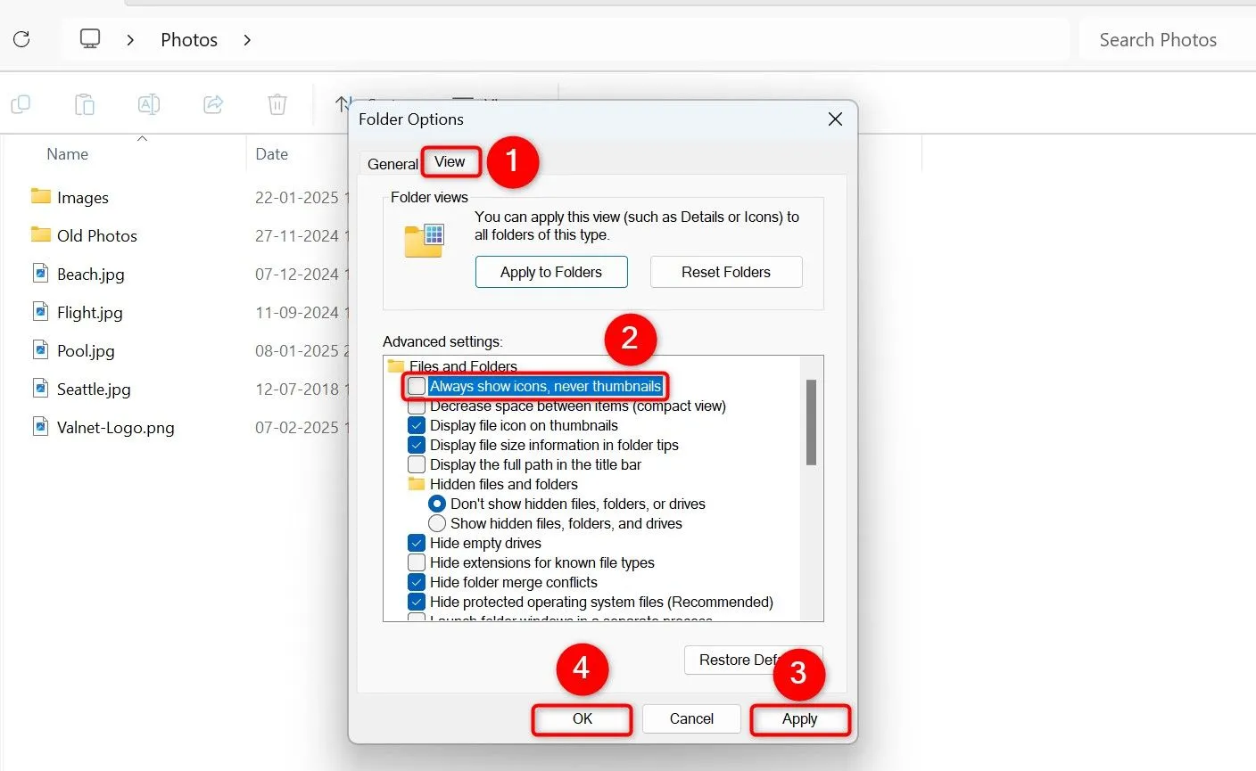Click the Share icon in toolbar
Screen dimensions: 1256x771
[x=213, y=104]
